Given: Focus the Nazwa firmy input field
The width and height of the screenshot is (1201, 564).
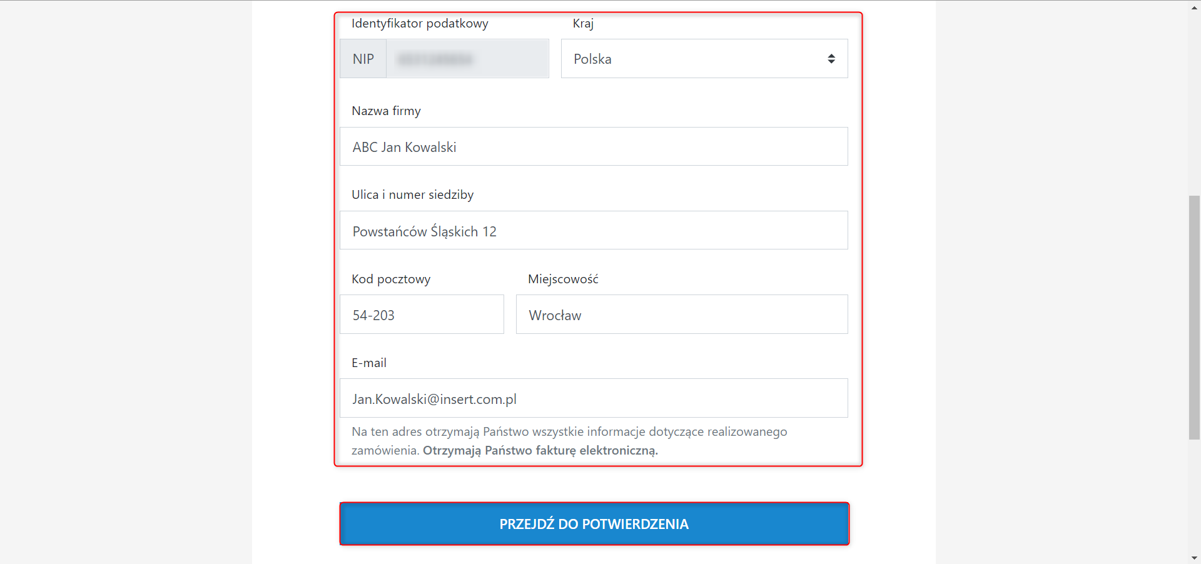Looking at the screenshot, I should pos(593,147).
